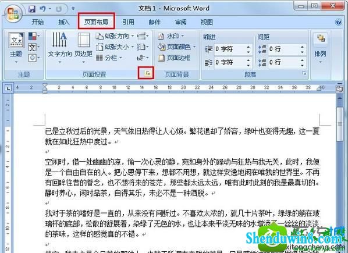The width and height of the screenshot is (348, 253).
Task: Click 页面背景 group label
Action: pyautogui.click(x=177, y=74)
